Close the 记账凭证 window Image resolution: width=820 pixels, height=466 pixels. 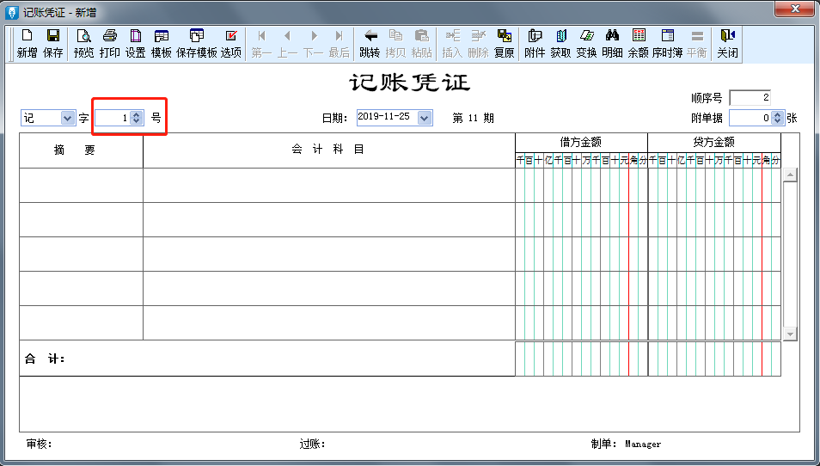tap(795, 9)
